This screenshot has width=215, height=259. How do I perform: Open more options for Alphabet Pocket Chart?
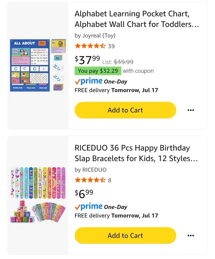[191, 110]
